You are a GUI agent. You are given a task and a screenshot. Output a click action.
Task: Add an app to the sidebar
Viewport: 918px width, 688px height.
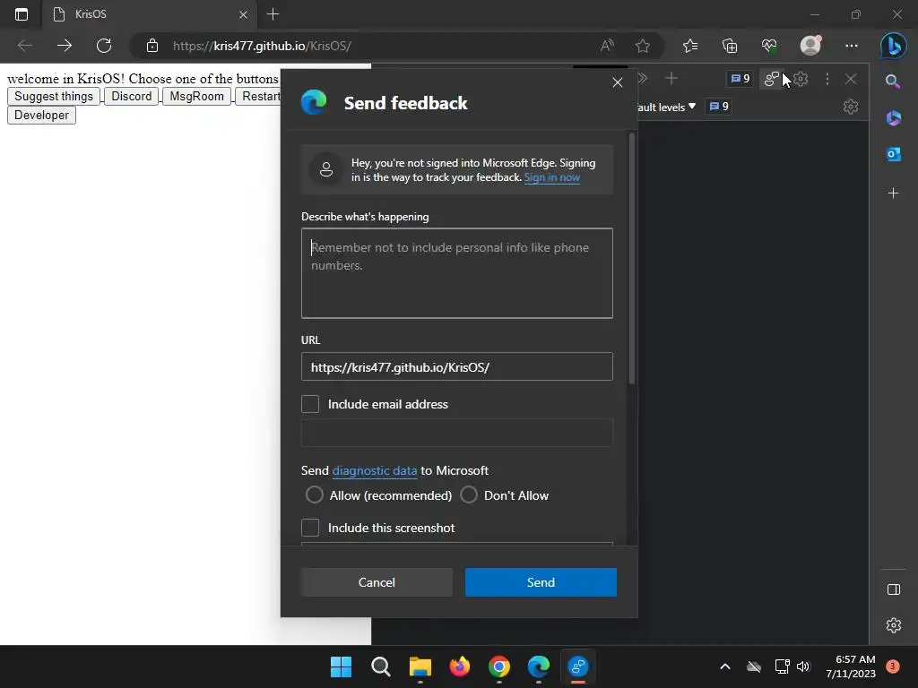point(894,193)
